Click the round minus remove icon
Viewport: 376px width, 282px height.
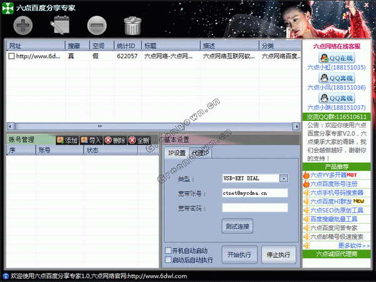pyautogui.click(x=97, y=25)
